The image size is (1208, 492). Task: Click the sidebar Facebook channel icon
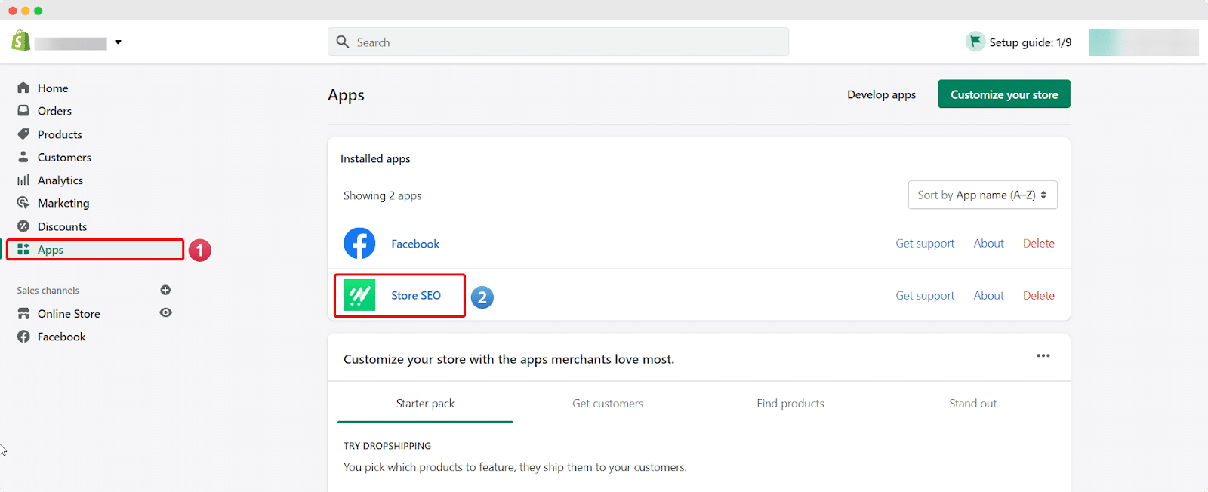pos(23,337)
